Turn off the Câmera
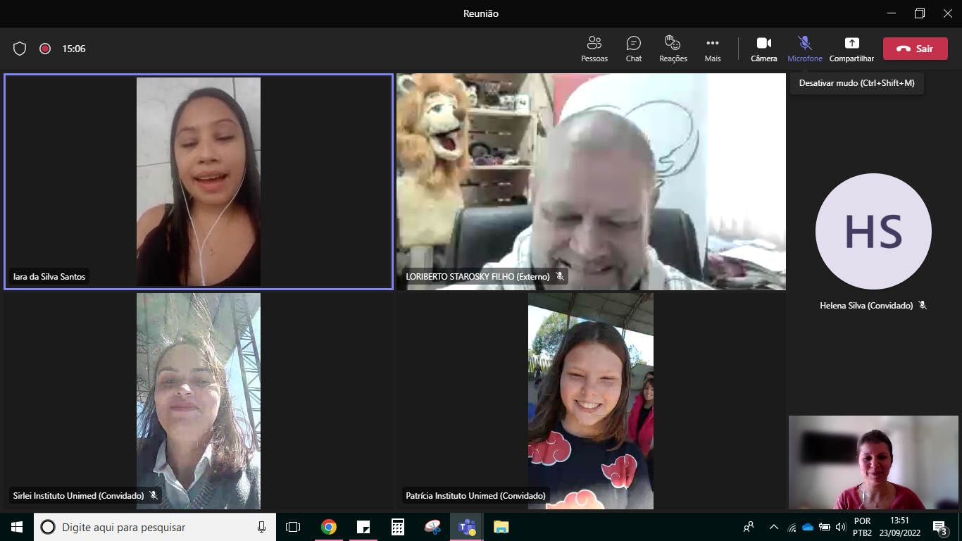Image resolution: width=962 pixels, height=541 pixels. 764,49
